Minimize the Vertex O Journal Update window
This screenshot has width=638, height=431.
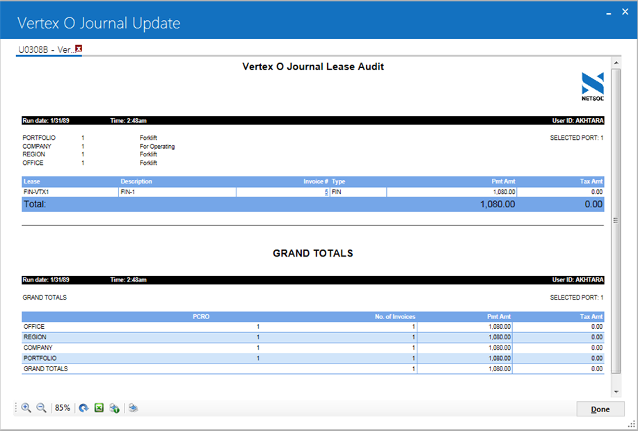click(609, 13)
